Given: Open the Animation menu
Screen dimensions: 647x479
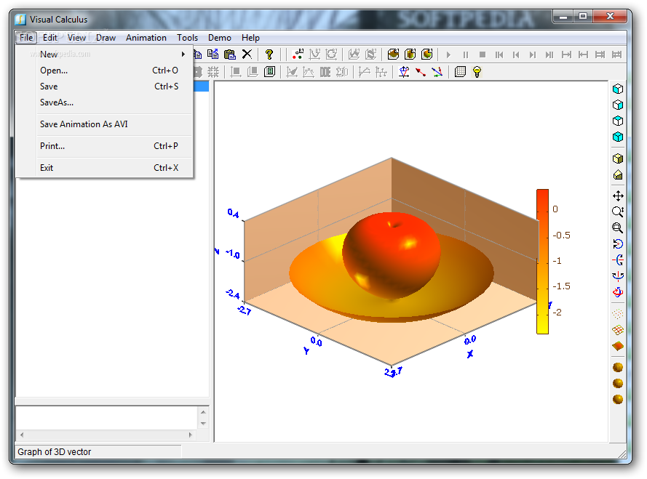Looking at the screenshot, I should pyautogui.click(x=146, y=38).
